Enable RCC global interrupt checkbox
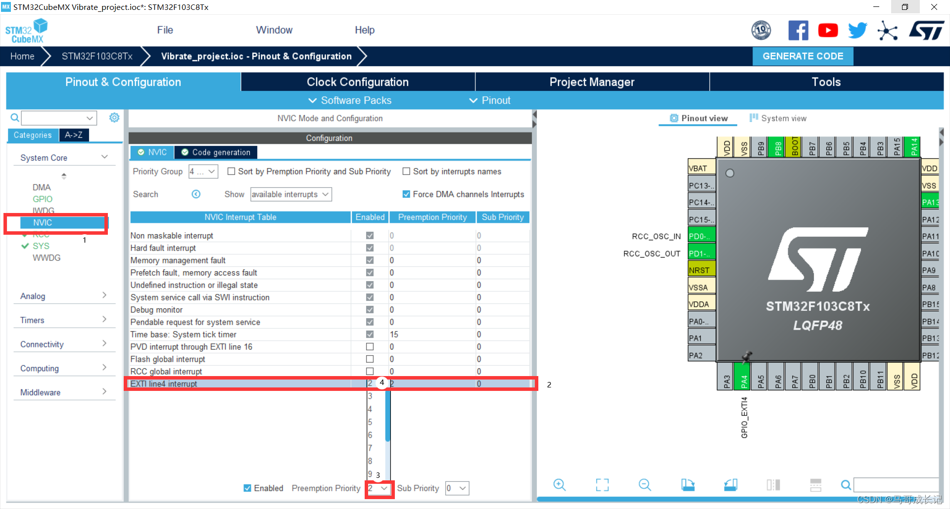Screen dimensions: 950x509 click(x=370, y=371)
